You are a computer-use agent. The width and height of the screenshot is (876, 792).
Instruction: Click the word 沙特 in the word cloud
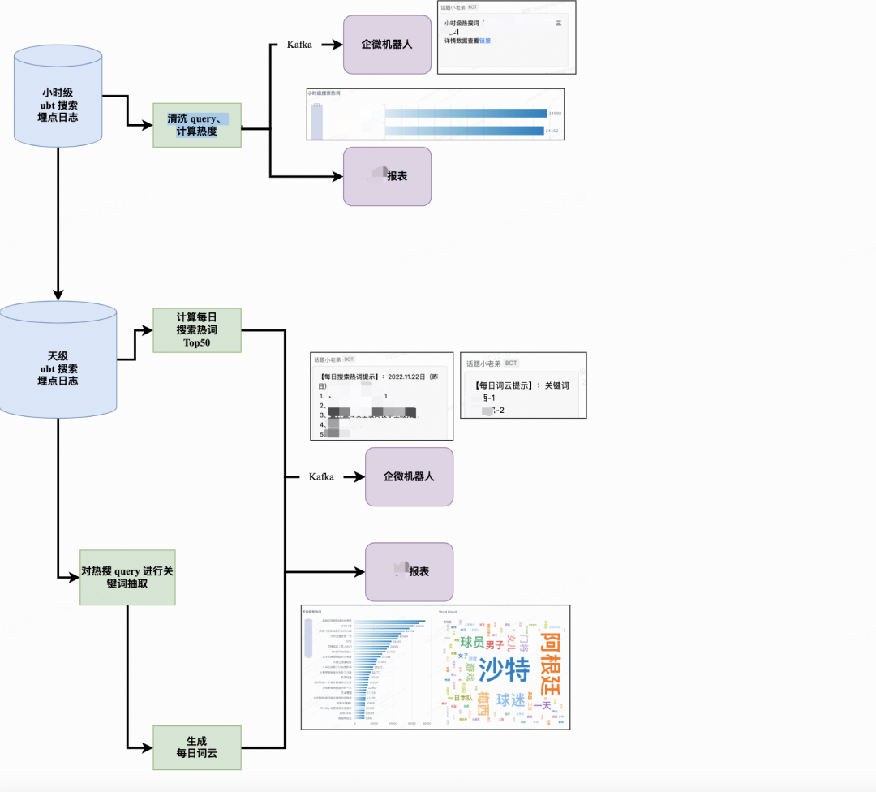(505, 669)
